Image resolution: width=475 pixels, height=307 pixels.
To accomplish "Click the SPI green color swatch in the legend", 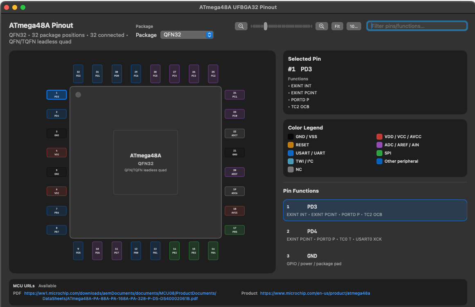I will pos(379,153).
